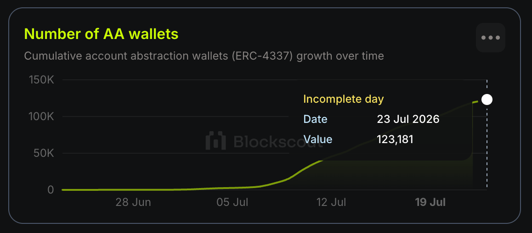Click the 12 Jul x-axis tick

coord(331,203)
